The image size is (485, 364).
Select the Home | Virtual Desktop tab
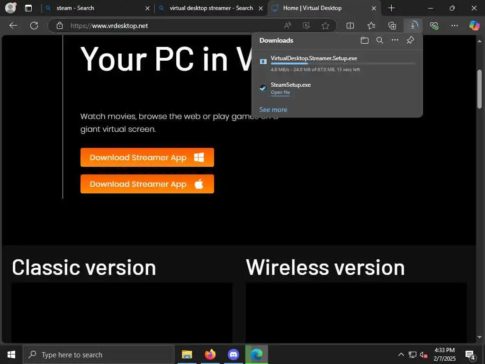[x=325, y=8]
